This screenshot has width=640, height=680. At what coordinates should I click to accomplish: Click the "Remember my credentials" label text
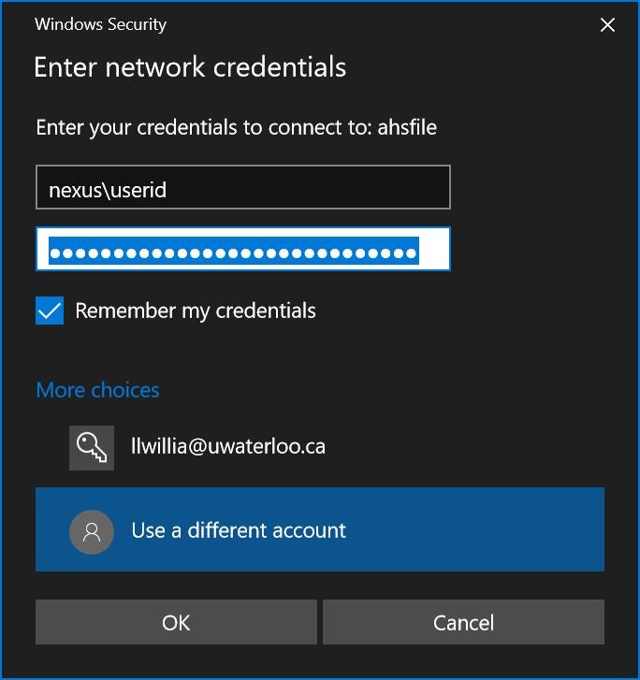point(196,311)
